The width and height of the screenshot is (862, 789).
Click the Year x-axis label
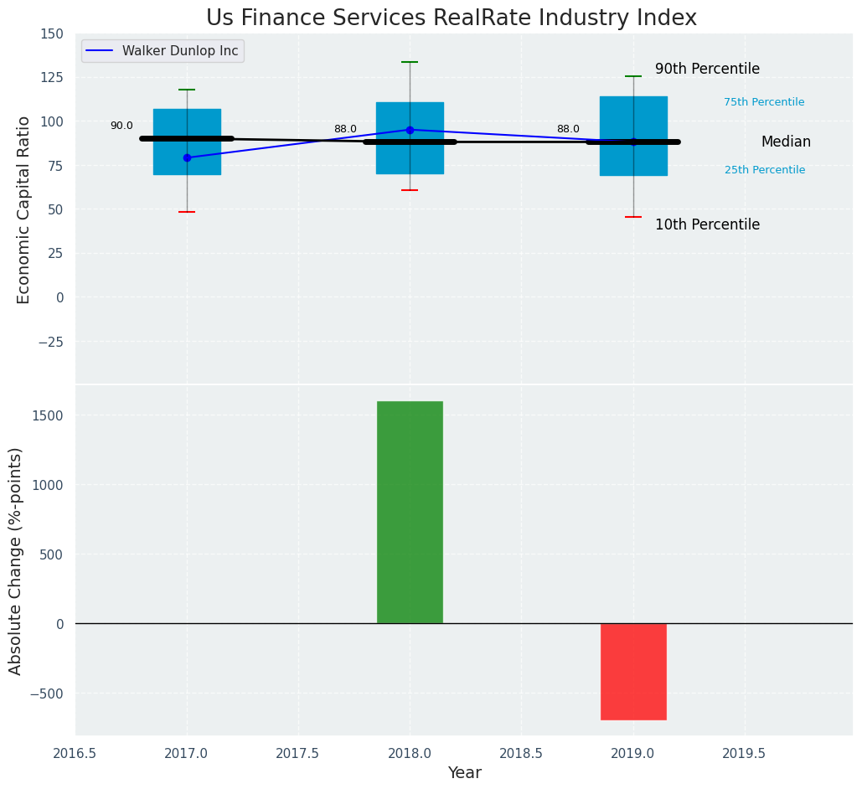464,773
